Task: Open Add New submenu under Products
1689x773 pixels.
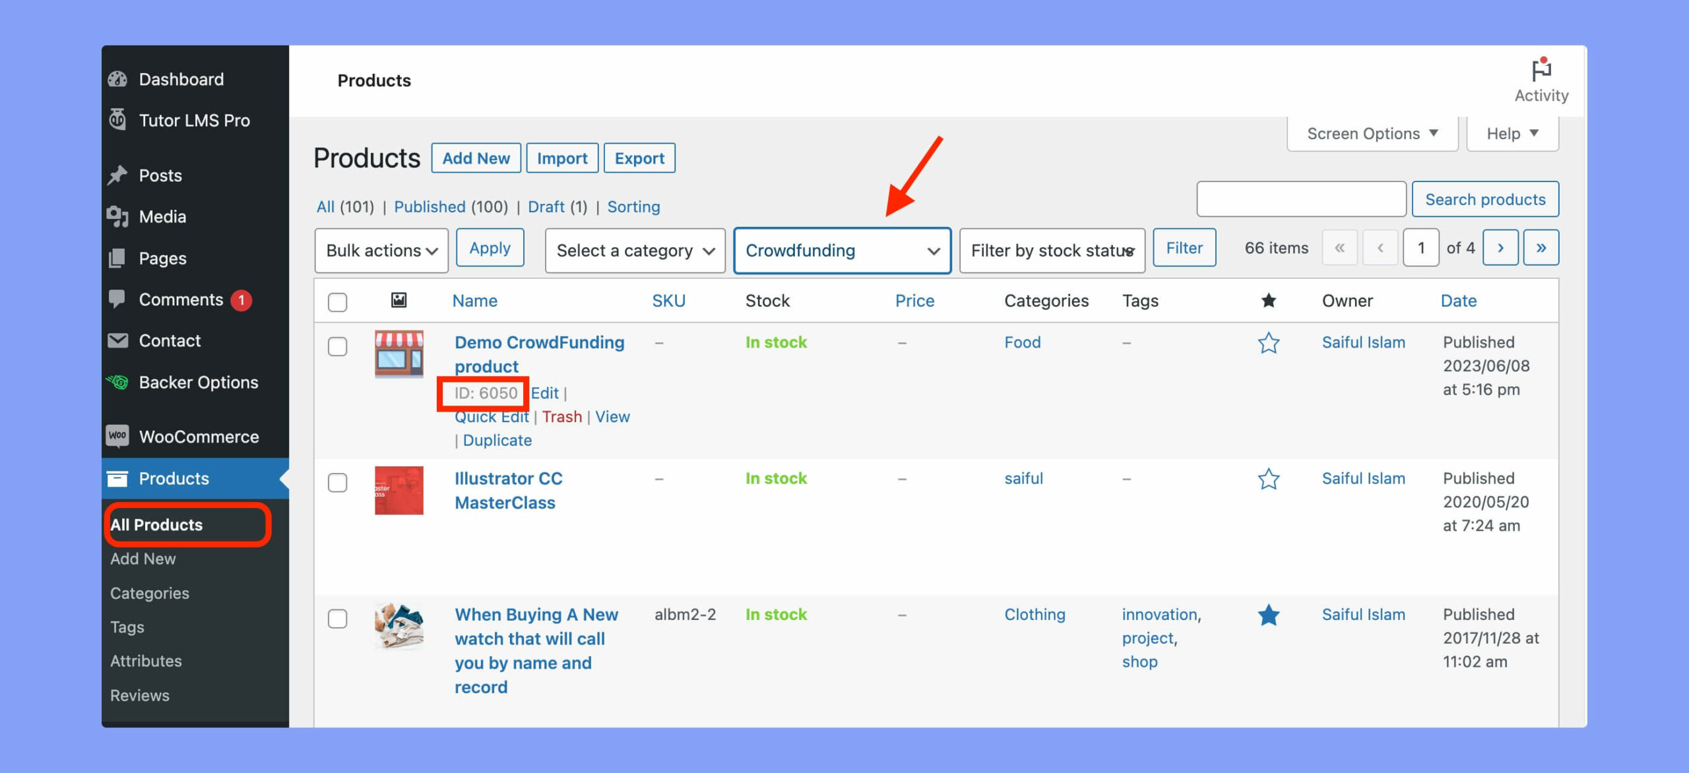Action: coord(143,559)
